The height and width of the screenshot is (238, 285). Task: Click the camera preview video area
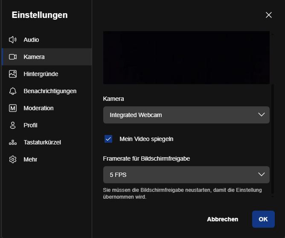[186, 58]
